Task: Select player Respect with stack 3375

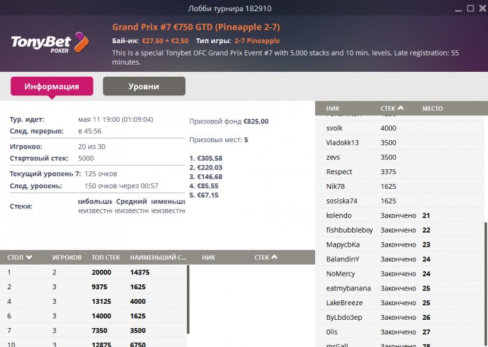Action: tap(340, 171)
